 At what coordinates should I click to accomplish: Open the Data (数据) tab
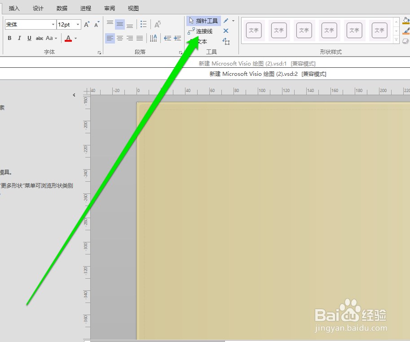click(x=62, y=9)
